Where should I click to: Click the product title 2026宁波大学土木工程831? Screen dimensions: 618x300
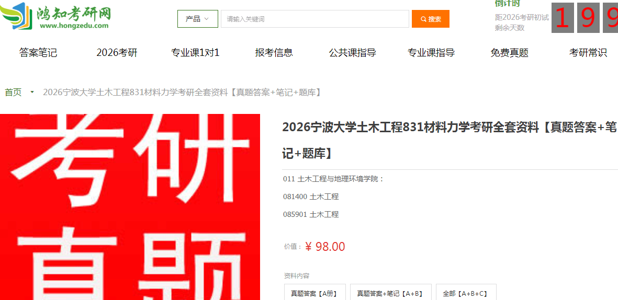(x=450, y=140)
